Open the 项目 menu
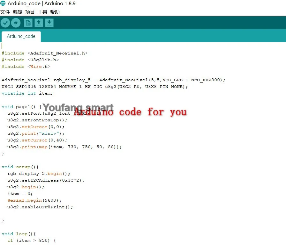This screenshot has height=245, width=286. click(x=30, y=12)
